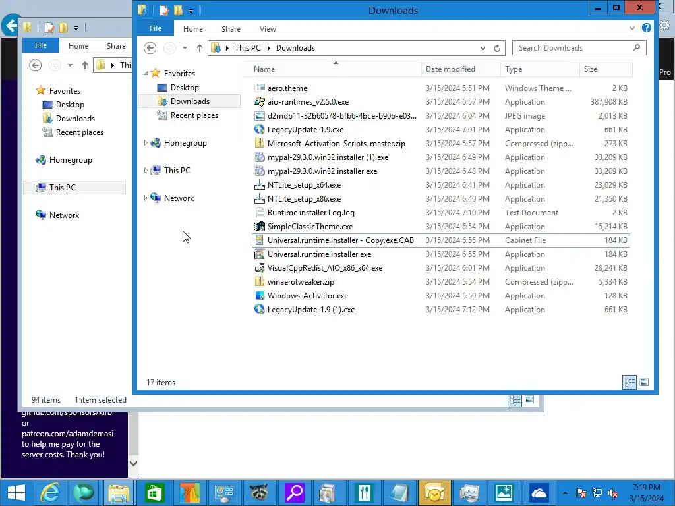The image size is (675, 506).
Task: Select mypal-29.3.0.win32.installer.exe file name
Action: tap(322, 171)
